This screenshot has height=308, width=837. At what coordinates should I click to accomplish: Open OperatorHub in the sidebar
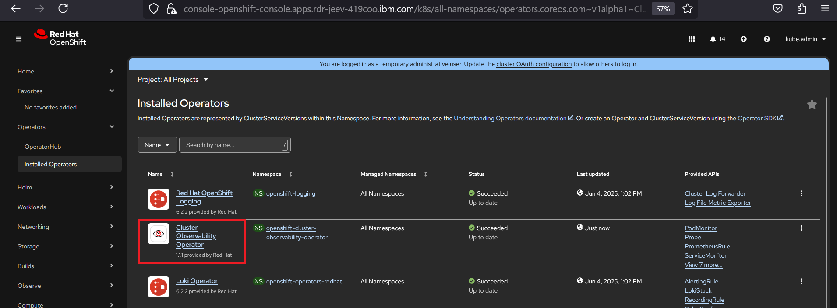tap(43, 147)
